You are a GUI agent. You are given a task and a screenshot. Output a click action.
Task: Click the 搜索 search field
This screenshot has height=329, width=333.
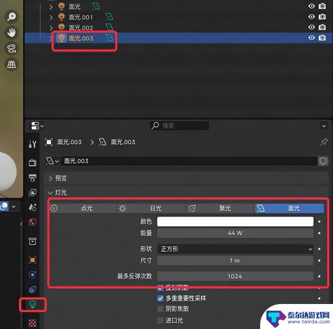coord(180,126)
